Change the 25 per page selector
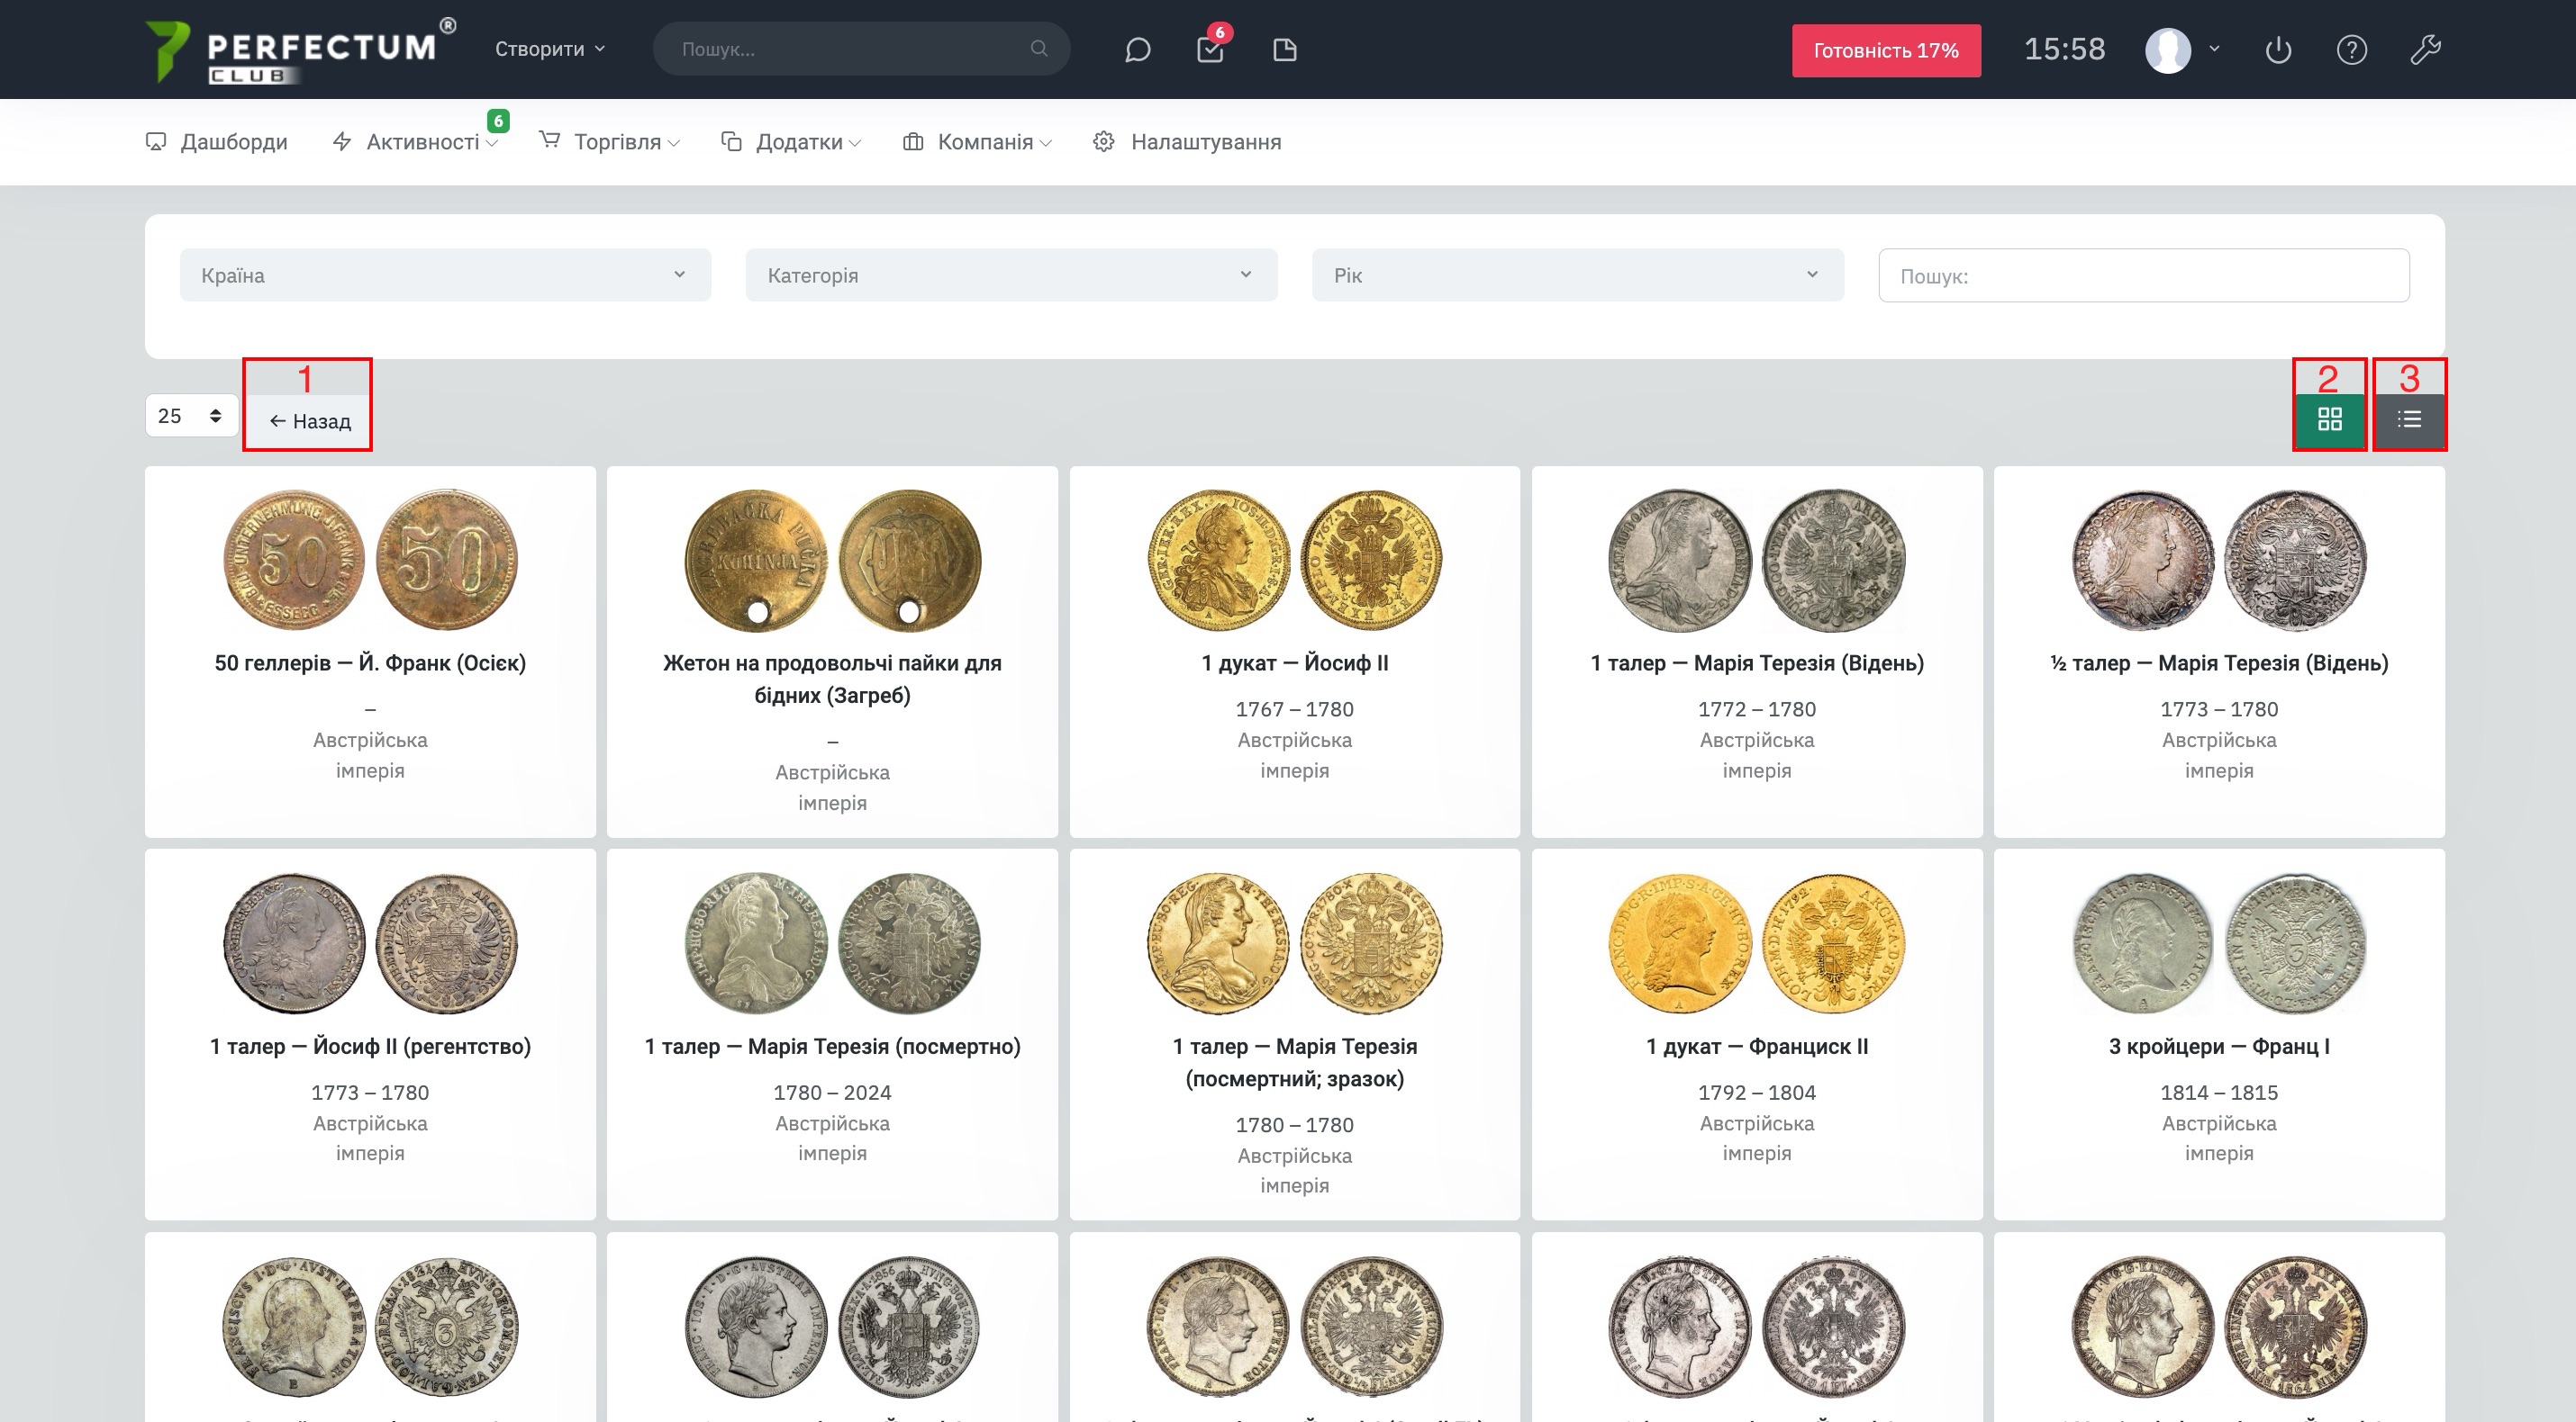This screenshot has height=1422, width=2576. [x=190, y=416]
